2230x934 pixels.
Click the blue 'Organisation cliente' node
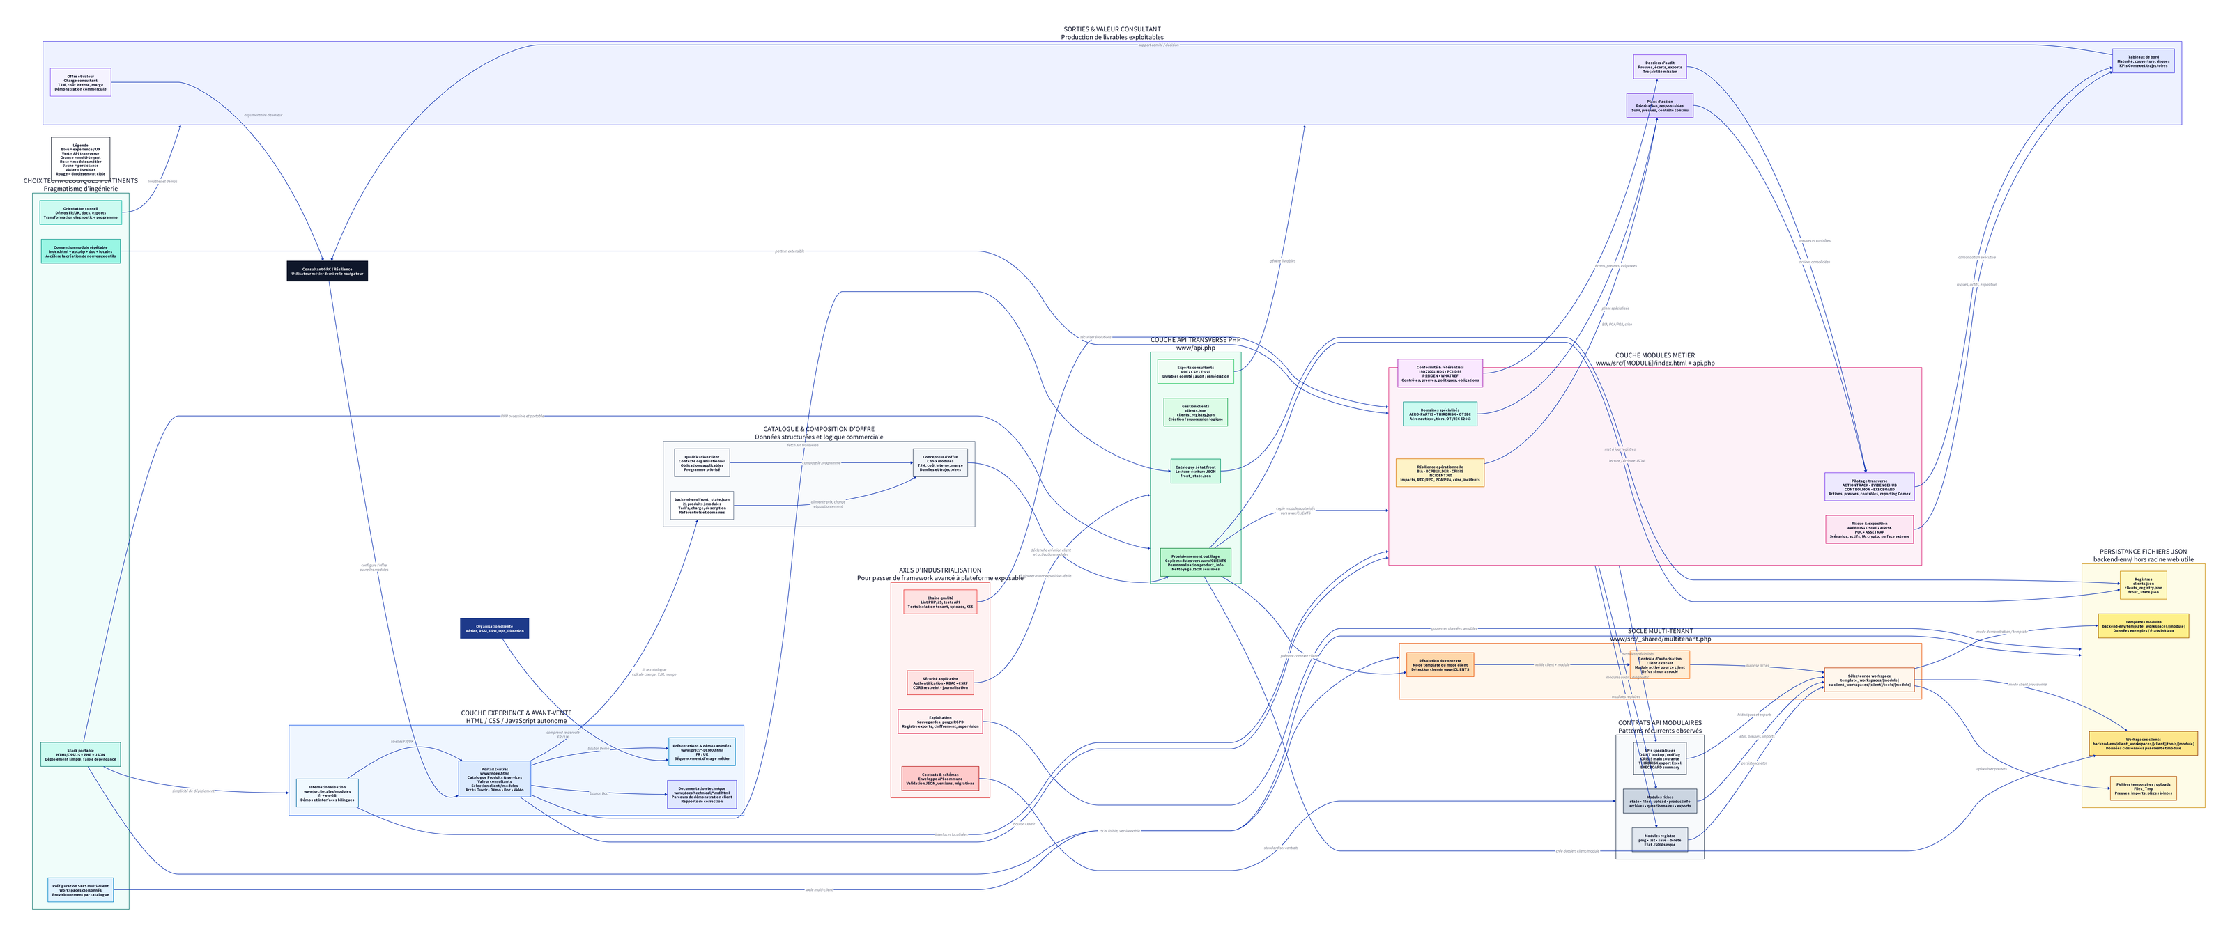494,629
